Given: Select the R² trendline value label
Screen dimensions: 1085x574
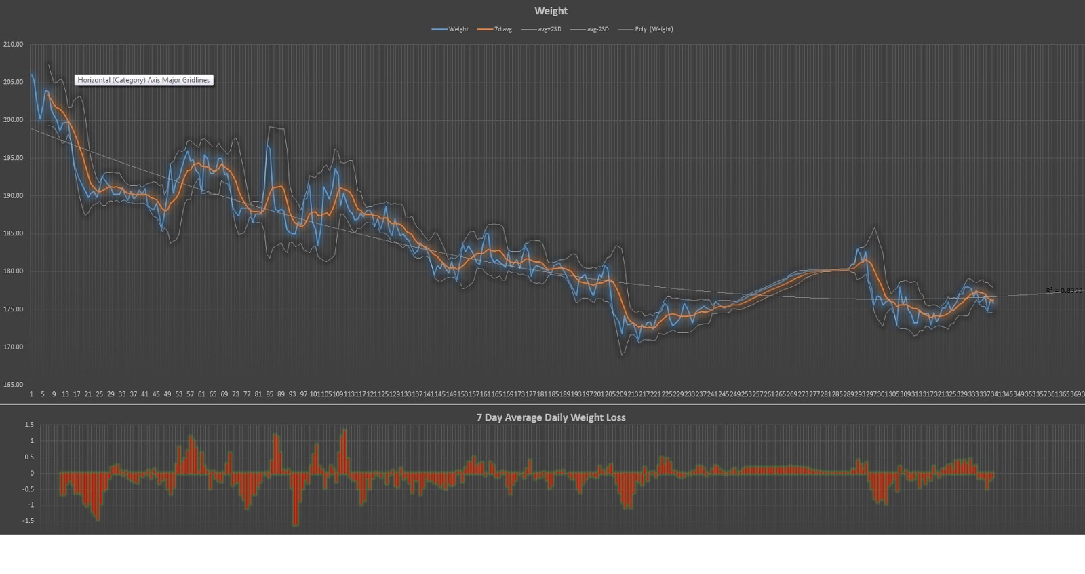Looking at the screenshot, I should [1064, 290].
